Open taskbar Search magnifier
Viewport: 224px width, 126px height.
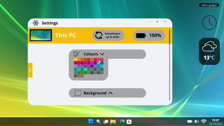(98, 121)
